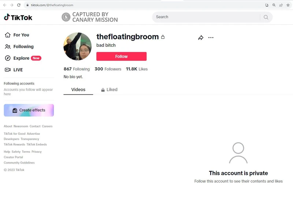Open the Creator Portal link
The width and height of the screenshot is (293, 199).
(13, 157)
